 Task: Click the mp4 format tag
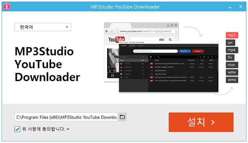[x=232, y=50]
